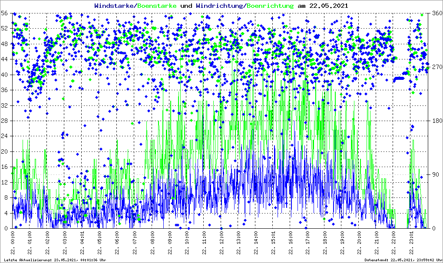Click the 90 label on right axis

(x=435, y=174)
